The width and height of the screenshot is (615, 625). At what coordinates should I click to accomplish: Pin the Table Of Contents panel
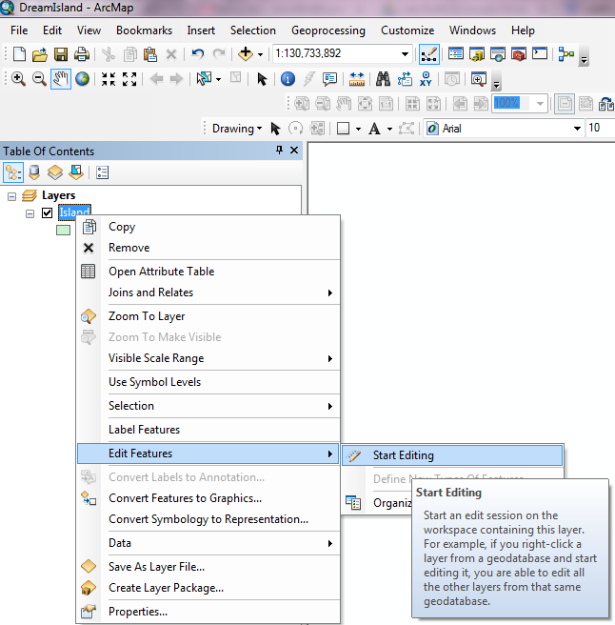[x=279, y=150]
